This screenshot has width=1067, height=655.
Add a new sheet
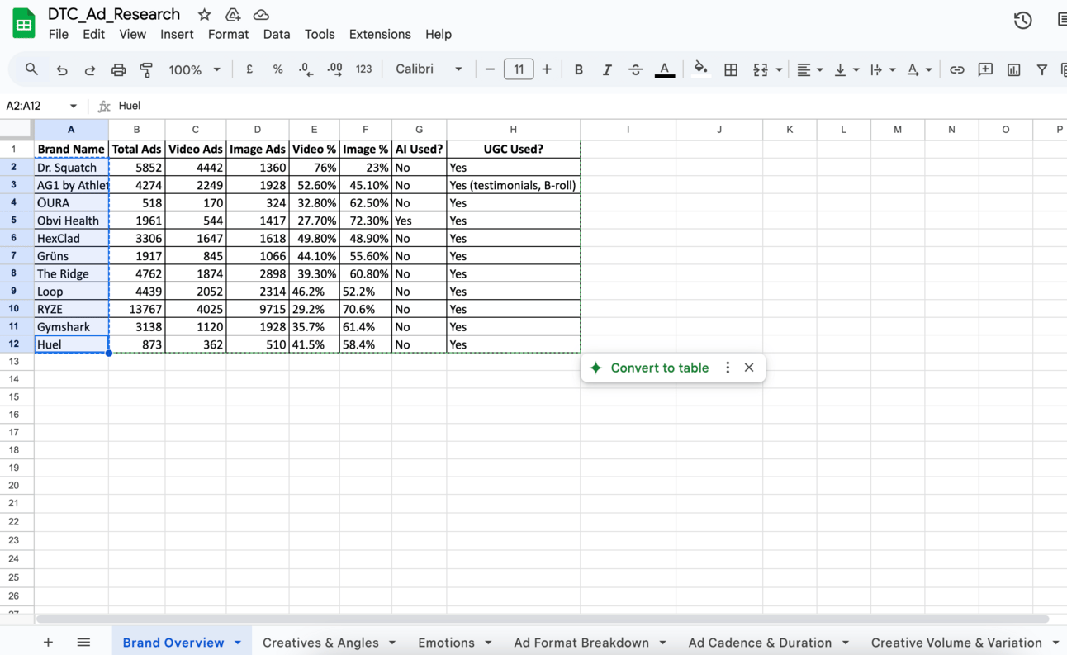coord(48,642)
